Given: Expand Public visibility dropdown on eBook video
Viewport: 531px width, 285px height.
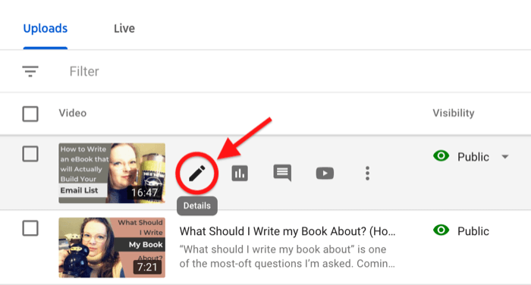Looking at the screenshot, I should (505, 157).
